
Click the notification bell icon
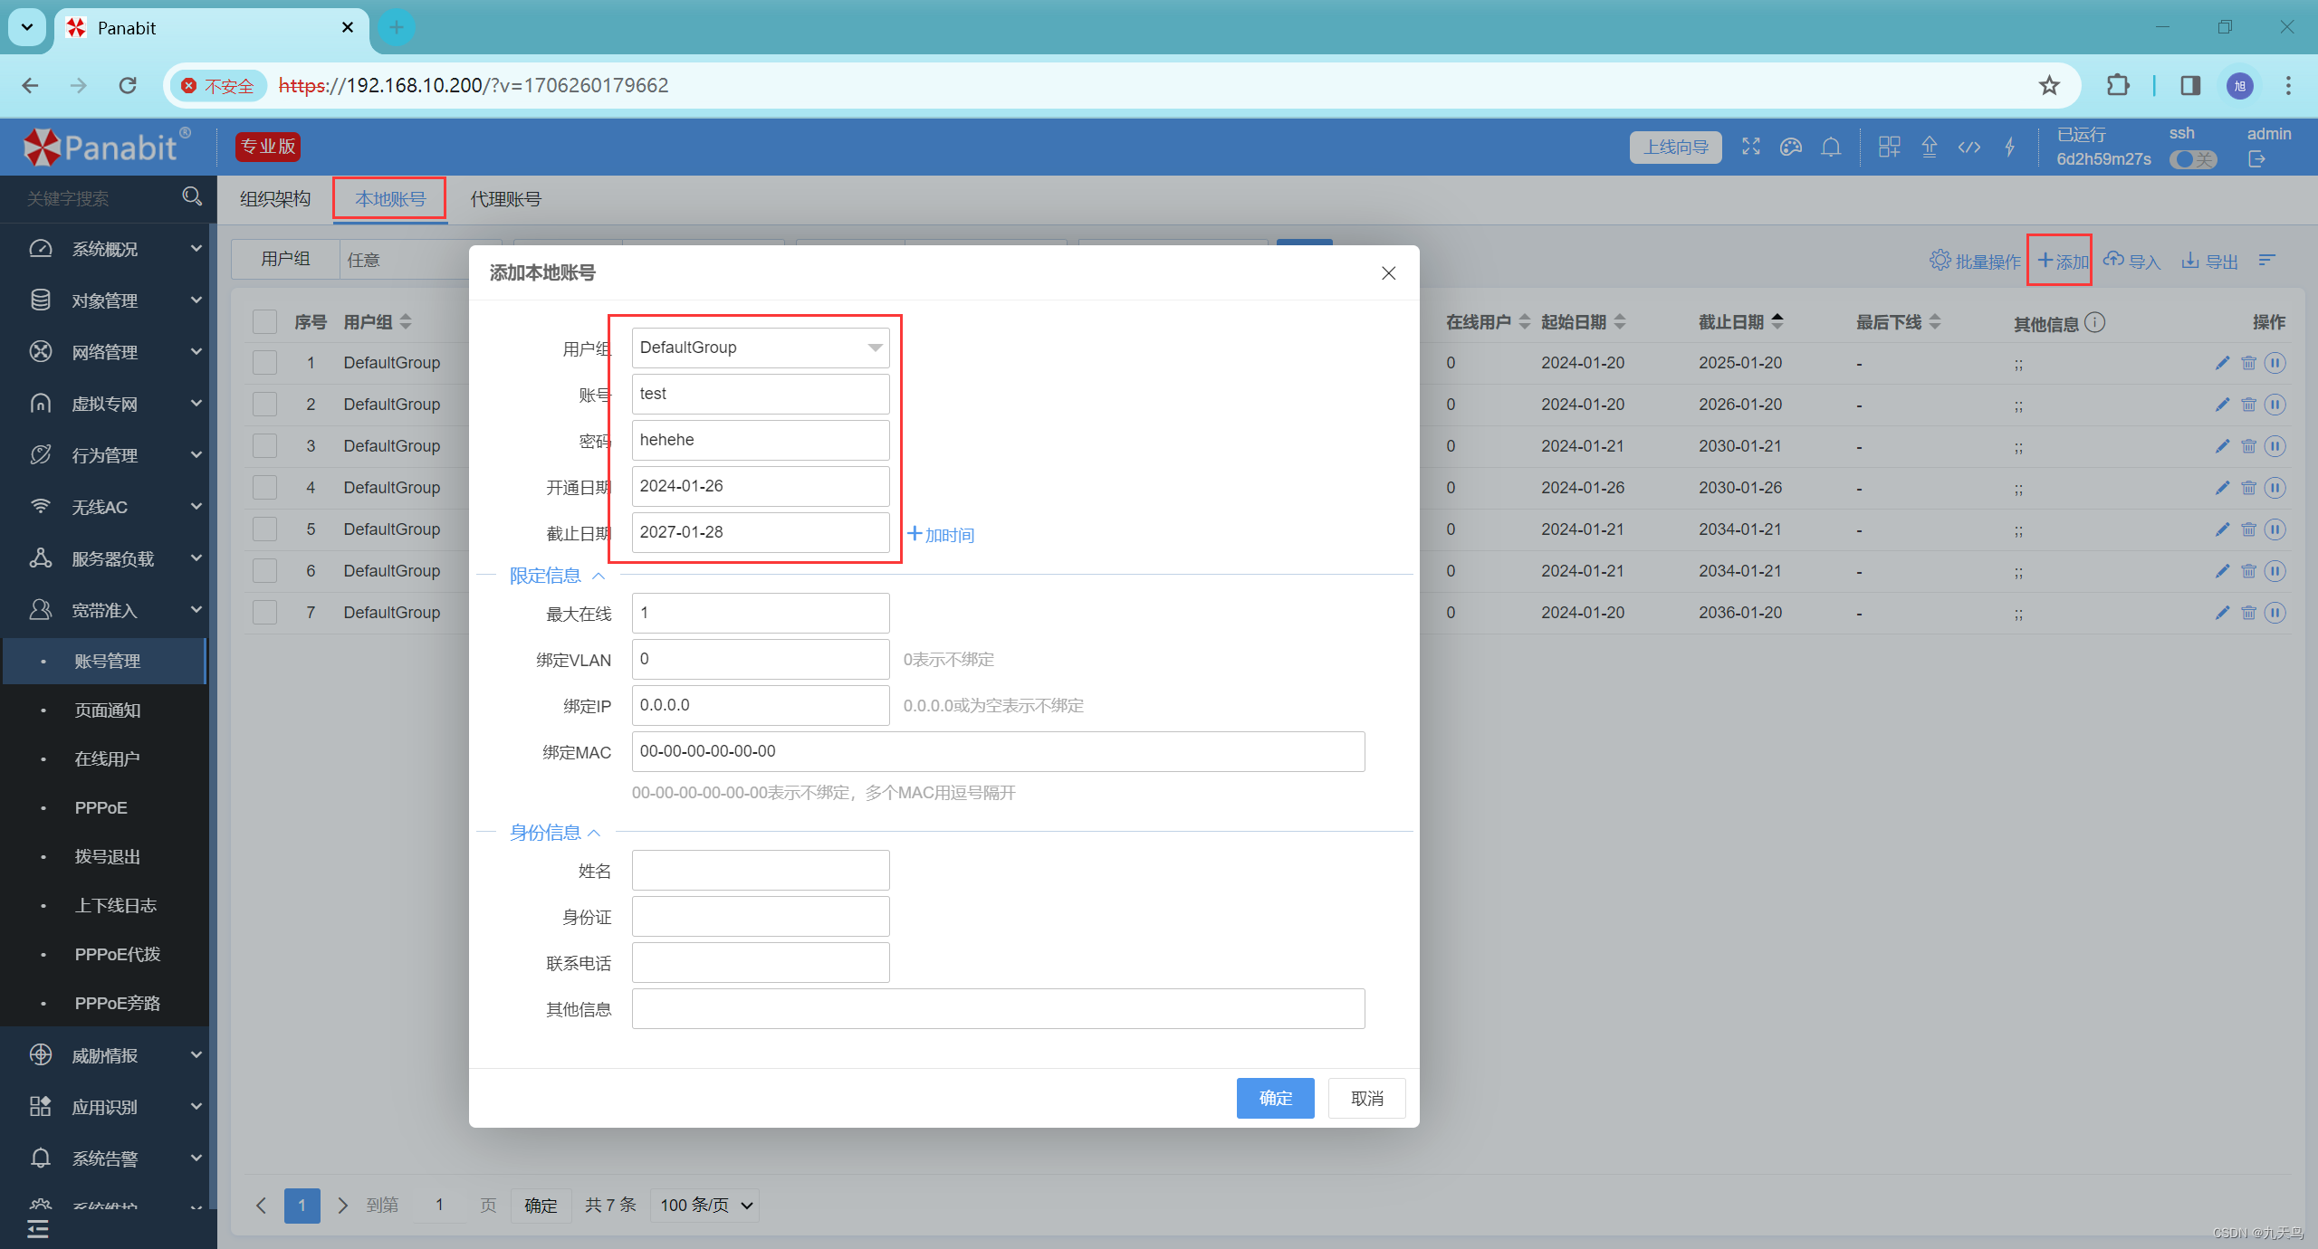click(x=1830, y=147)
